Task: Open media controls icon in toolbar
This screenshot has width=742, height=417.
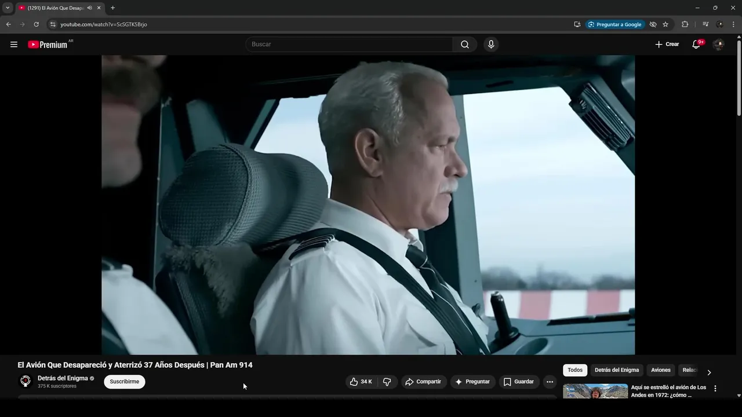Action: pyautogui.click(x=705, y=24)
